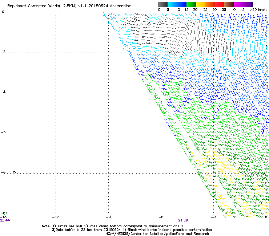Viewport: 269px width, 236px height.
Task: Click the purple '21:09' time label
Action: click(183, 220)
